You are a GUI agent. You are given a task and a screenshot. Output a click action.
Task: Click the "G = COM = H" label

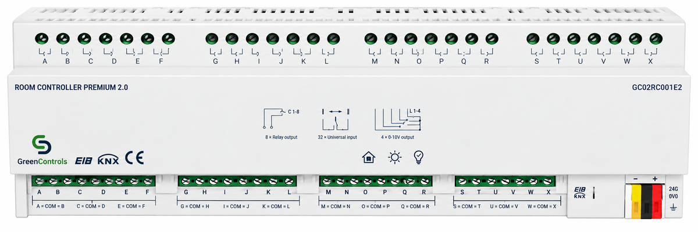(195, 206)
